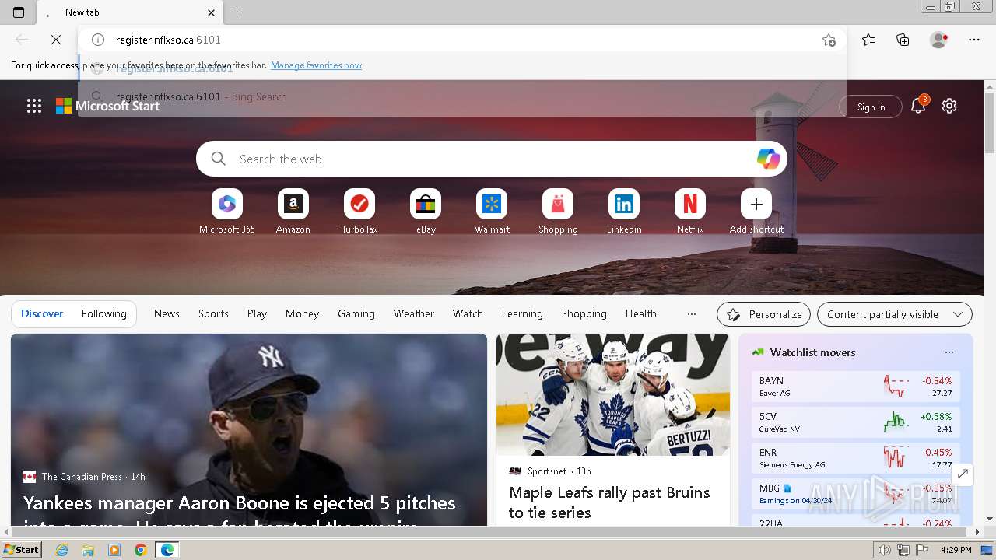Open File Explorer from the taskbar
Screen dimensions: 996x560
(x=88, y=550)
